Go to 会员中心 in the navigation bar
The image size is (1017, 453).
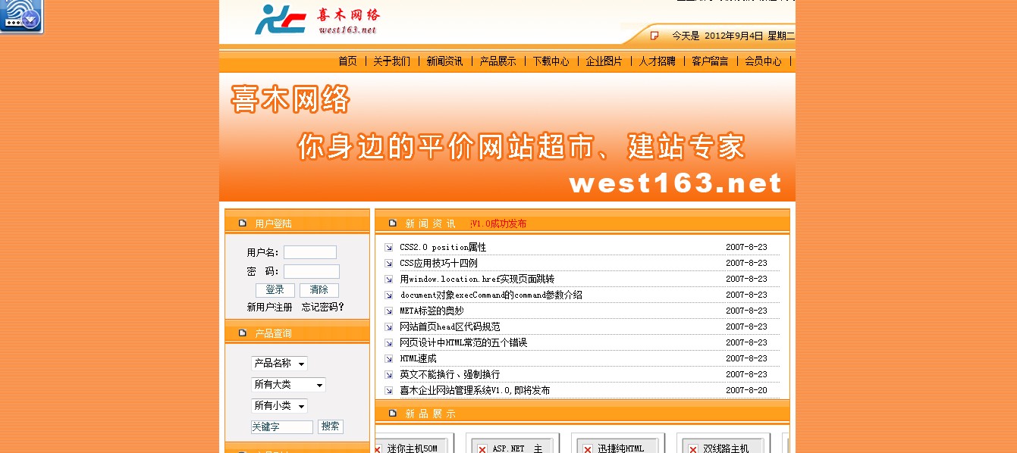(x=763, y=61)
